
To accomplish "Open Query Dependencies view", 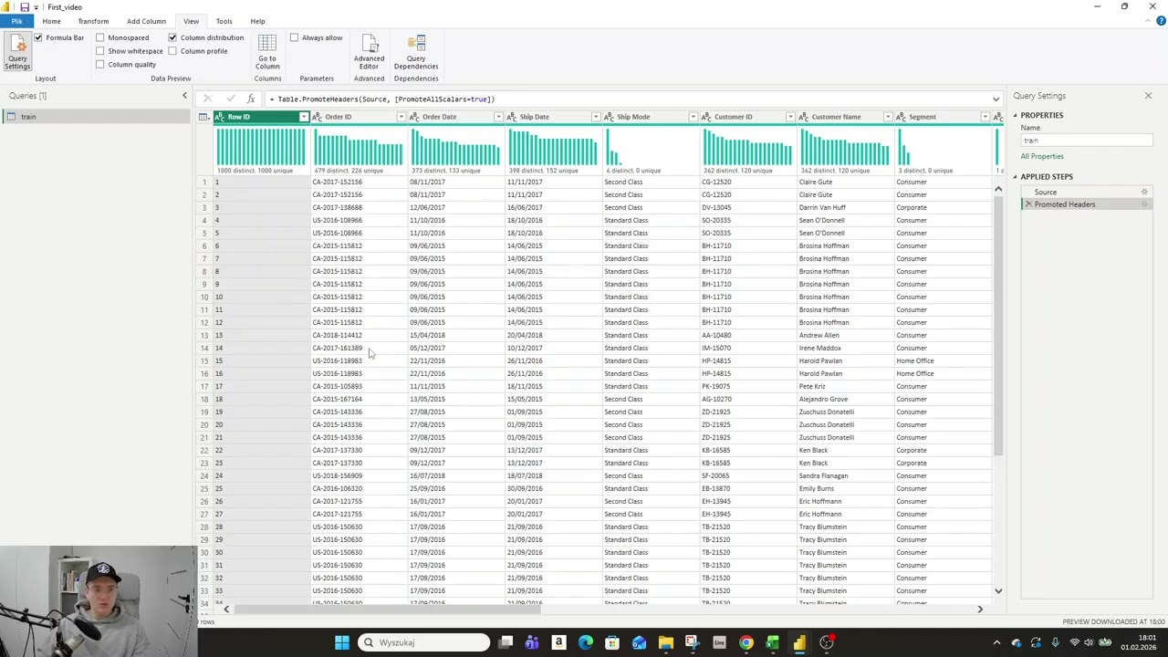I will pyautogui.click(x=416, y=52).
